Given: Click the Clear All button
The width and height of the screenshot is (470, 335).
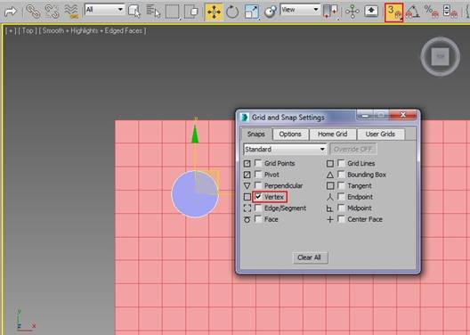Looking at the screenshot, I should click(311, 257).
